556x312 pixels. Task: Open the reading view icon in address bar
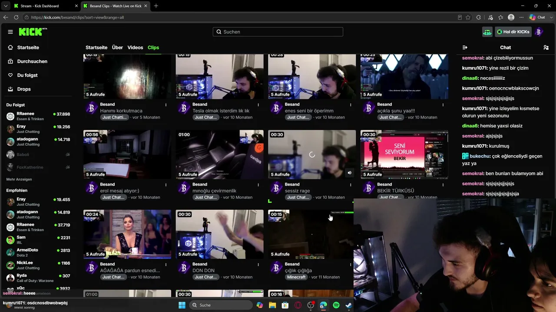460,17
